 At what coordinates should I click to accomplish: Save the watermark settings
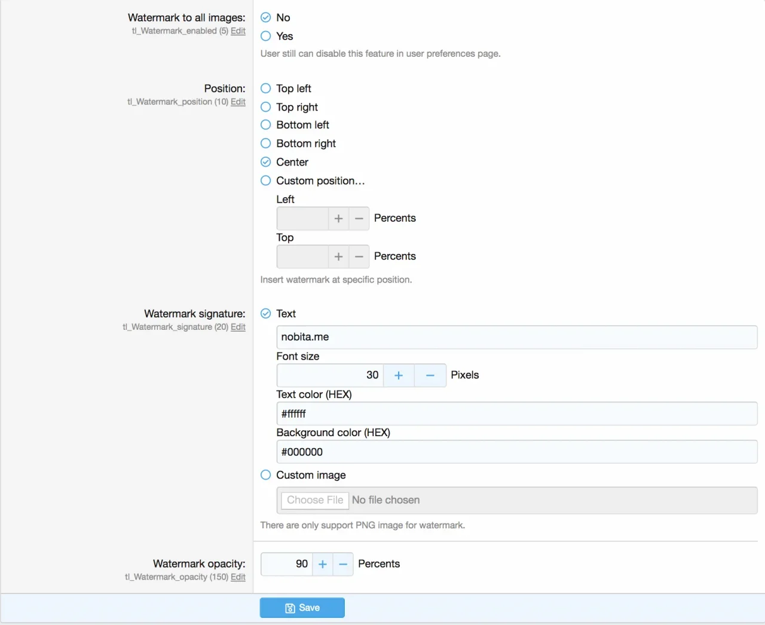pos(302,608)
